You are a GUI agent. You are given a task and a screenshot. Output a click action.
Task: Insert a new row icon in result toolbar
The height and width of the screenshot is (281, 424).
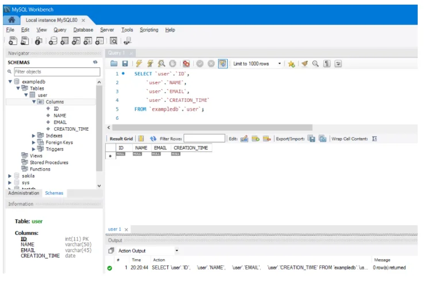tap(255, 139)
